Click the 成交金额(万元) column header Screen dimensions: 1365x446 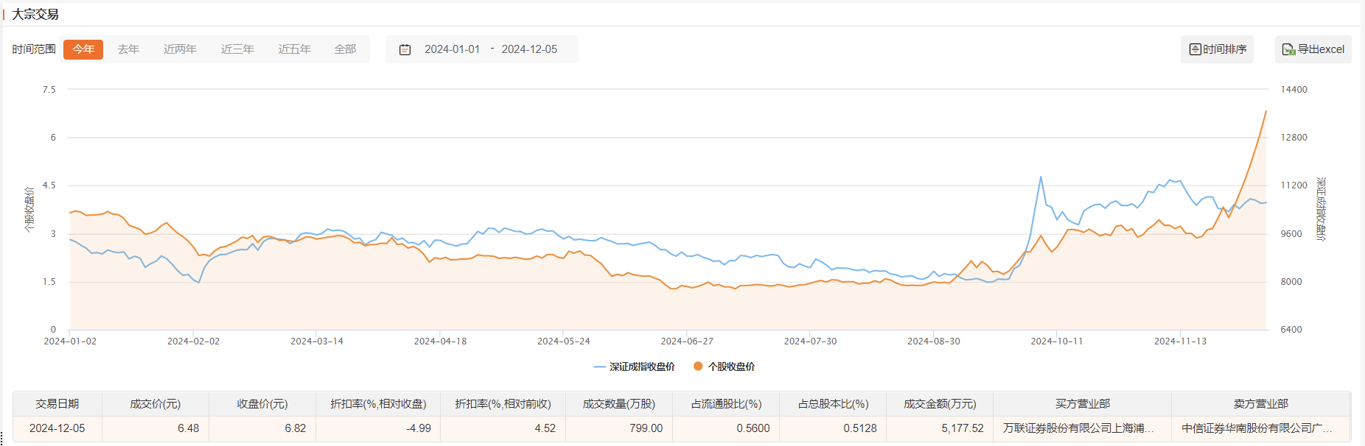(x=940, y=404)
